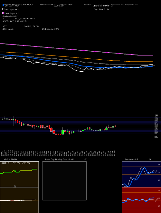Viewport: 161px width, 213px height.
Task: Select the '20 Day = 0.62' label
Action: pos(12,6)
